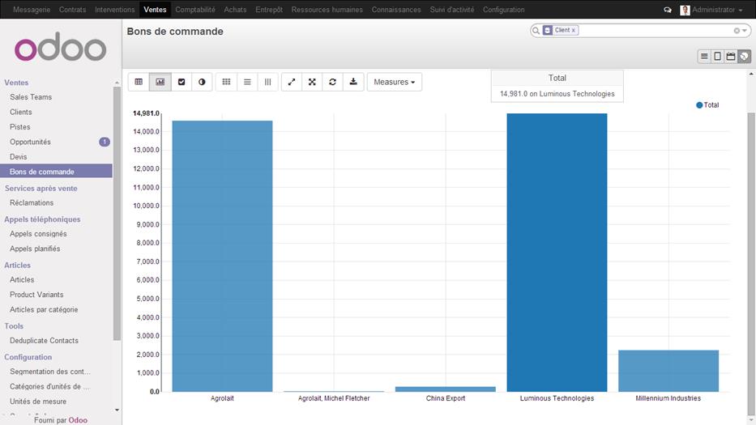Viewport: 756px width, 425px height.
Task: Open the Suivi d'activité menu
Action: (452, 10)
